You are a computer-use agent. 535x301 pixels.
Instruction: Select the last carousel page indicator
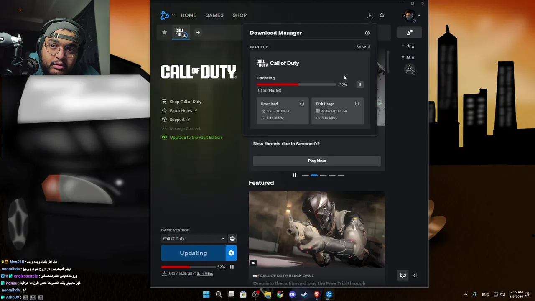coord(341,175)
